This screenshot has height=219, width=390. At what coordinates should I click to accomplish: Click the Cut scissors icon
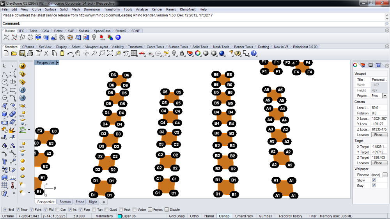point(46,53)
